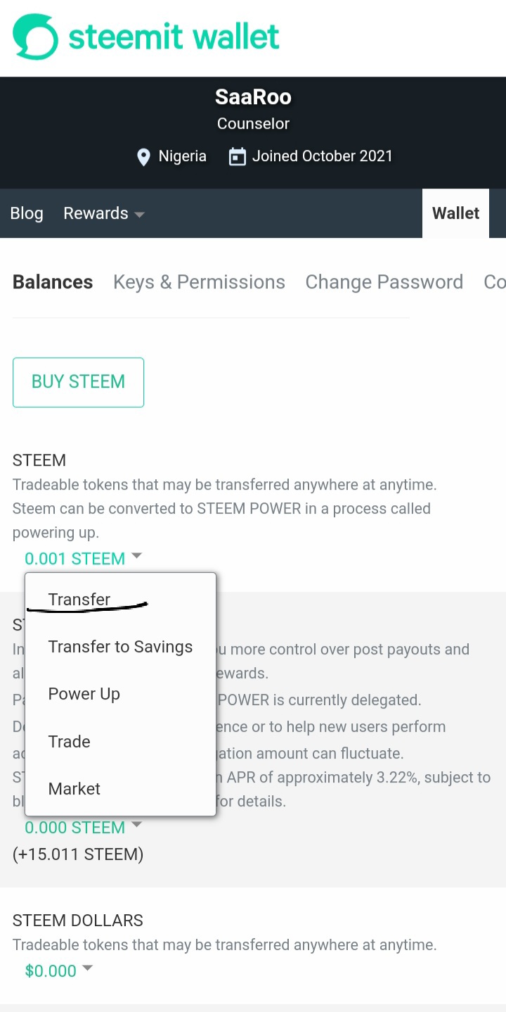Viewport: 506px width, 1012px height.
Task: Click the SaaRoo profile name
Action: pyautogui.click(x=253, y=97)
